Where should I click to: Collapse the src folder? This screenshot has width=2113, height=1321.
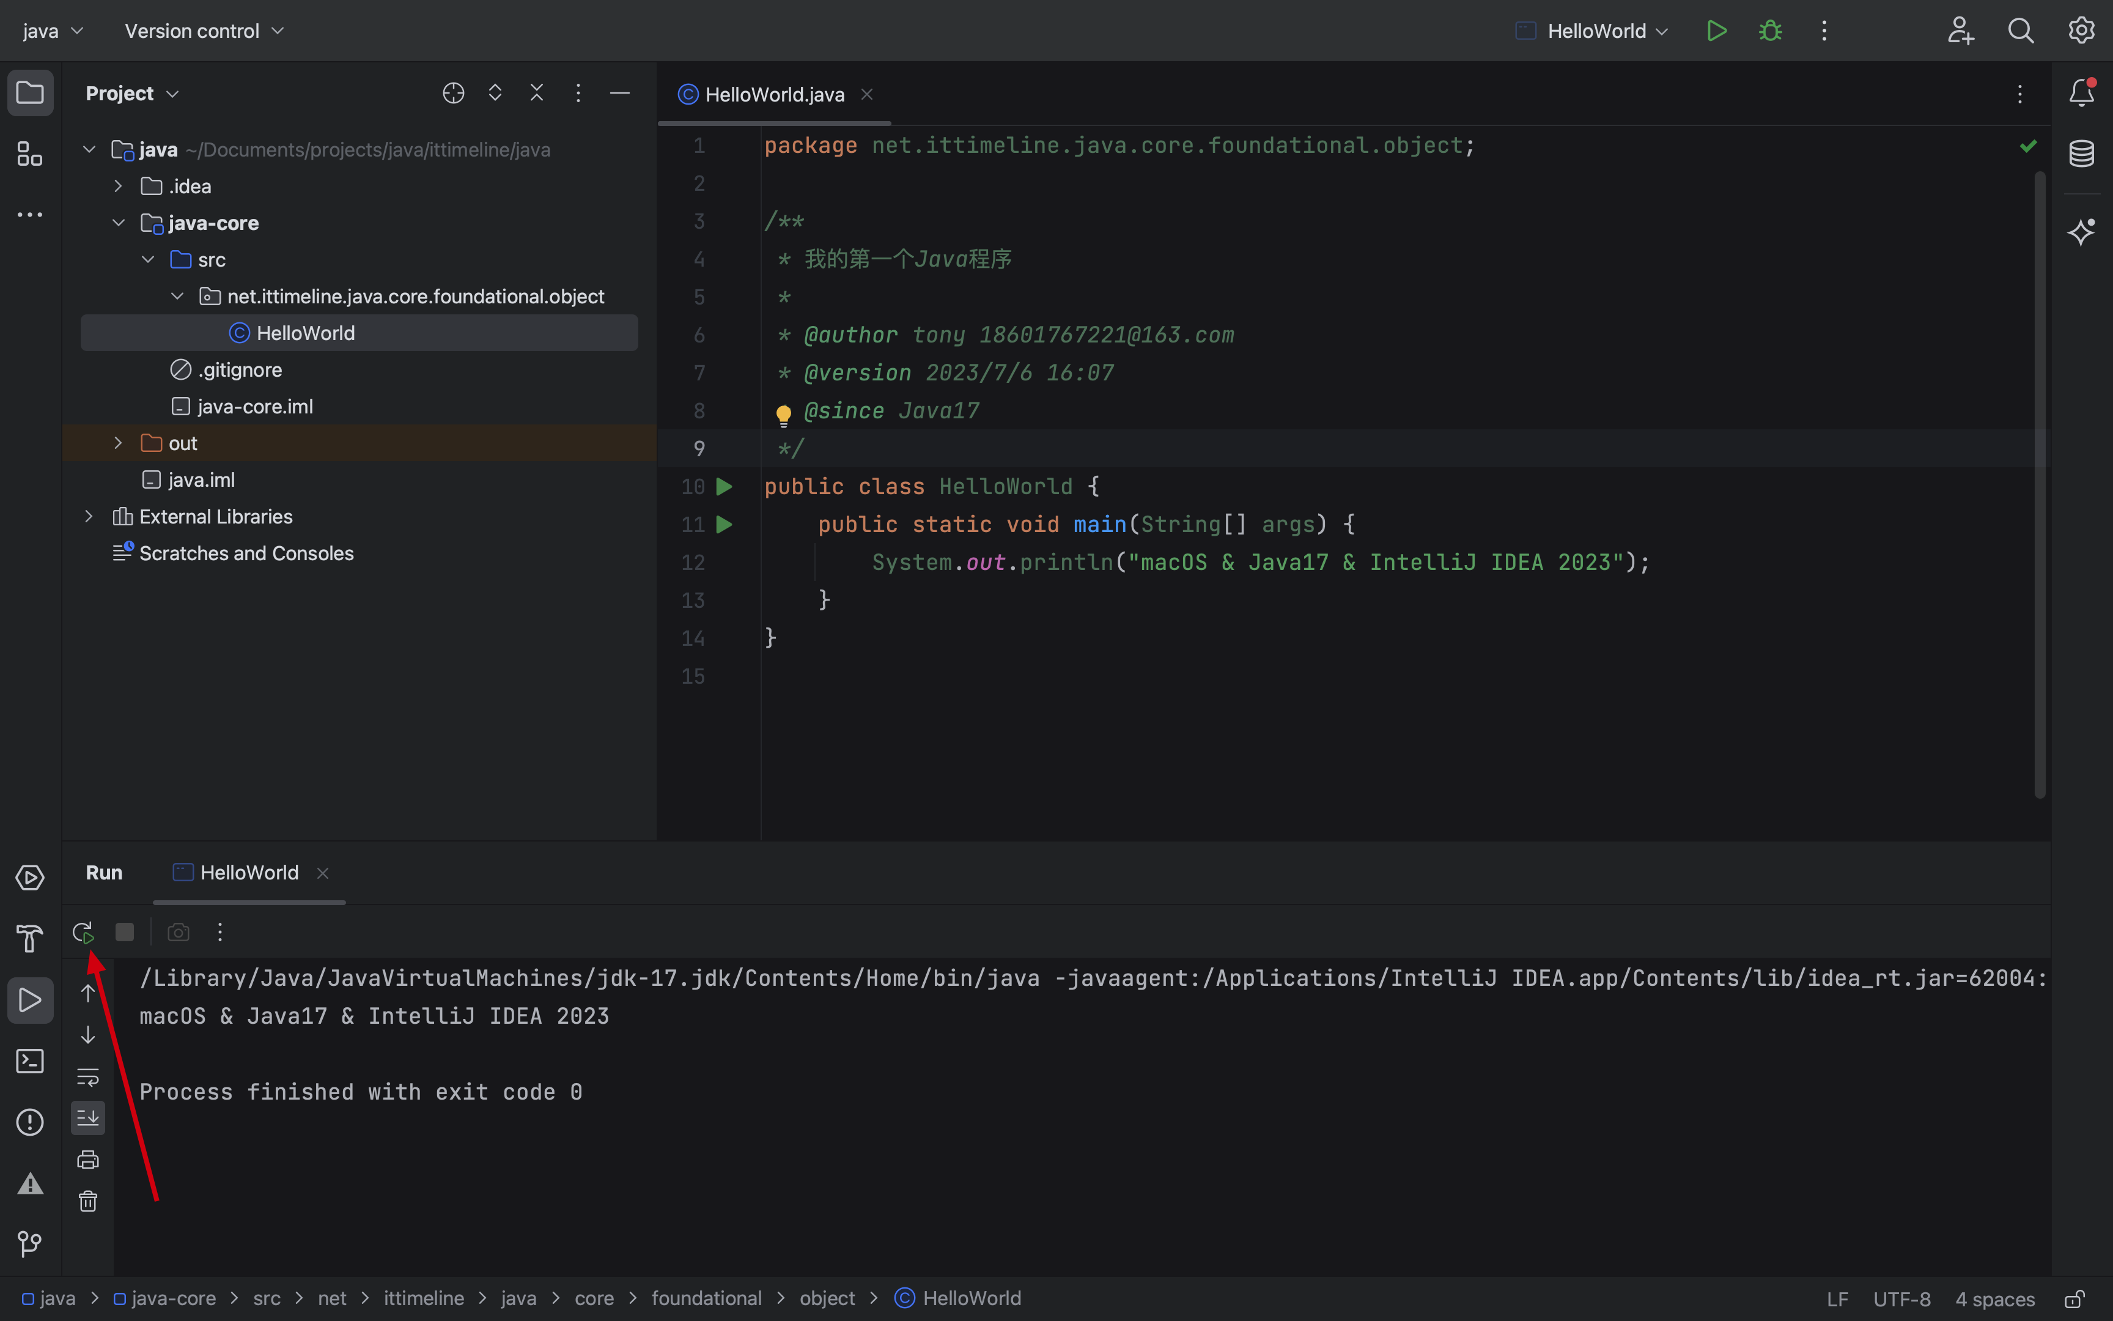coord(149,259)
